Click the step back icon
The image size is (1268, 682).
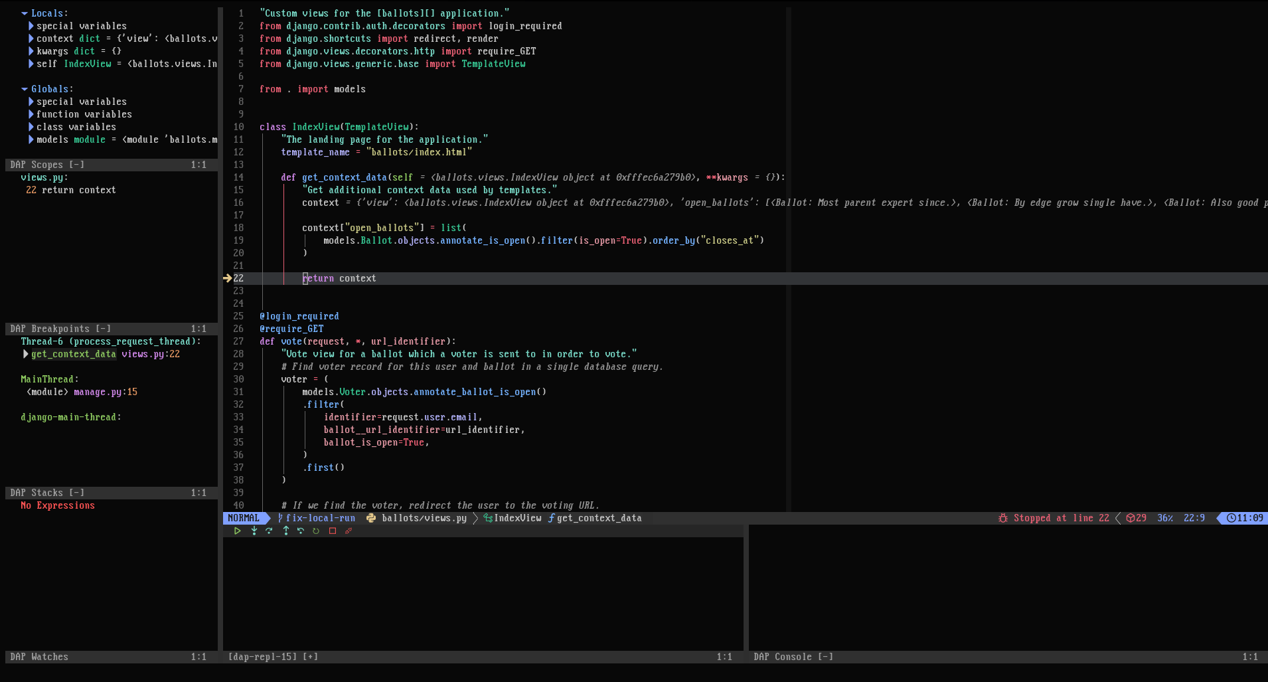click(x=301, y=531)
